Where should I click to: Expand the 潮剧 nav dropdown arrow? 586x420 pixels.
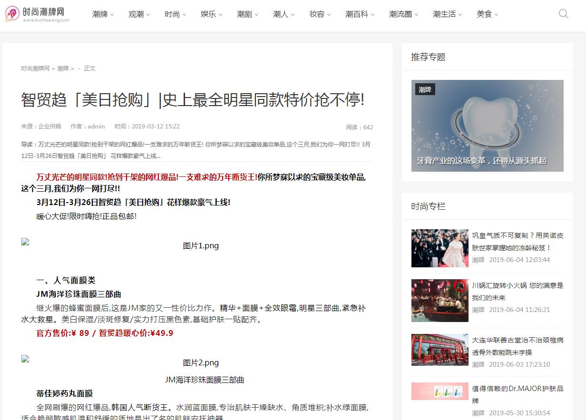257,15
